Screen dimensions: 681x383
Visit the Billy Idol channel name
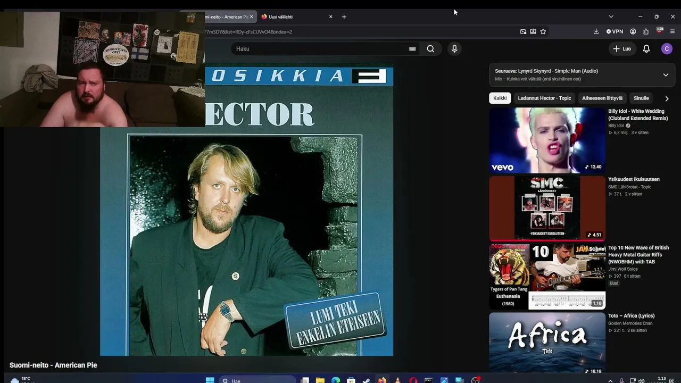tap(616, 126)
